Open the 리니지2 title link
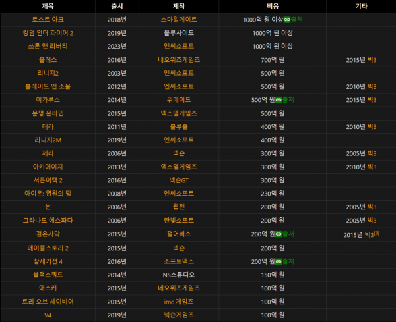 coord(48,73)
